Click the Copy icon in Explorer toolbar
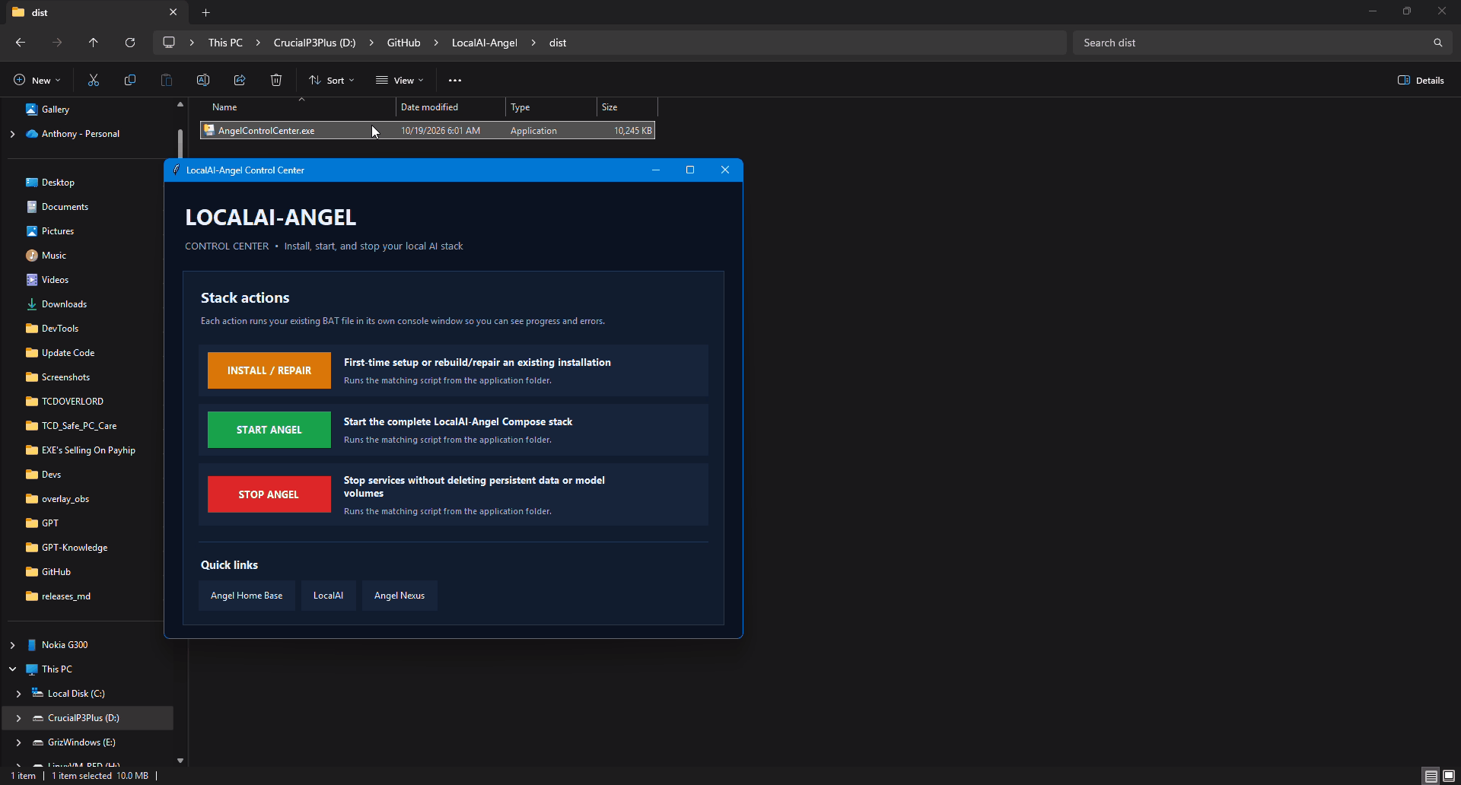Image resolution: width=1461 pixels, height=785 pixels. point(130,80)
